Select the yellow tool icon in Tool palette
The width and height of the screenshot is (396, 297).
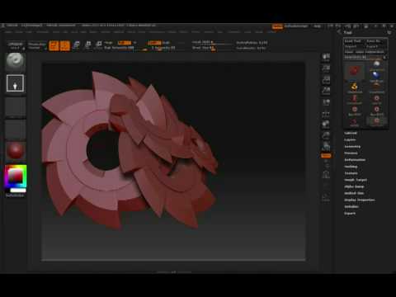coord(354,87)
